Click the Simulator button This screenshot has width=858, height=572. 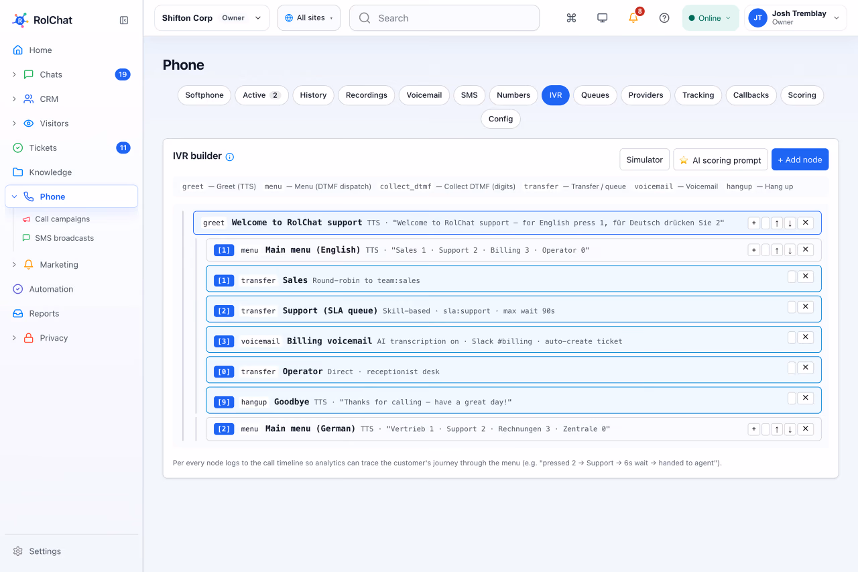pos(644,160)
